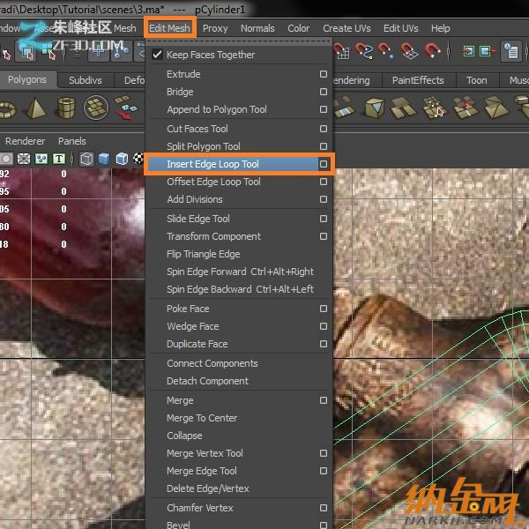
Task: Click the three blue dots panel toolbar icon
Action: click(41, 159)
